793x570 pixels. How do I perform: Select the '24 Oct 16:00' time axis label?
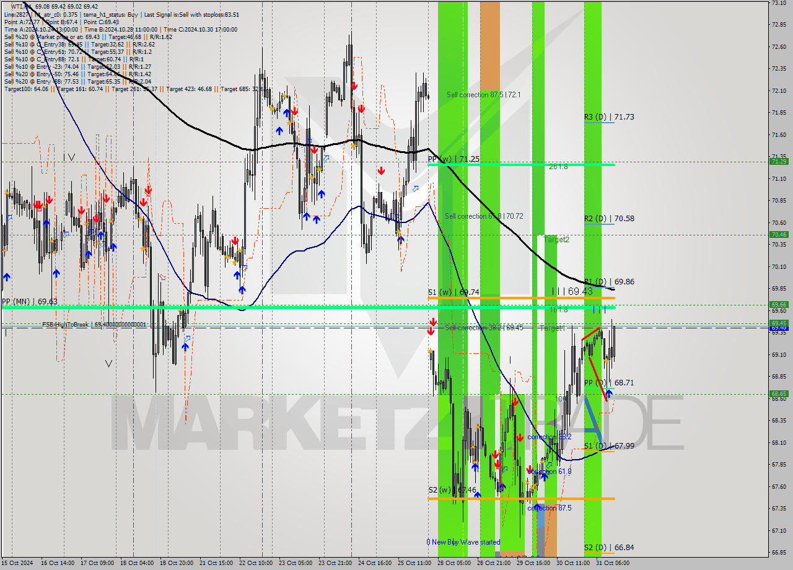375,563
